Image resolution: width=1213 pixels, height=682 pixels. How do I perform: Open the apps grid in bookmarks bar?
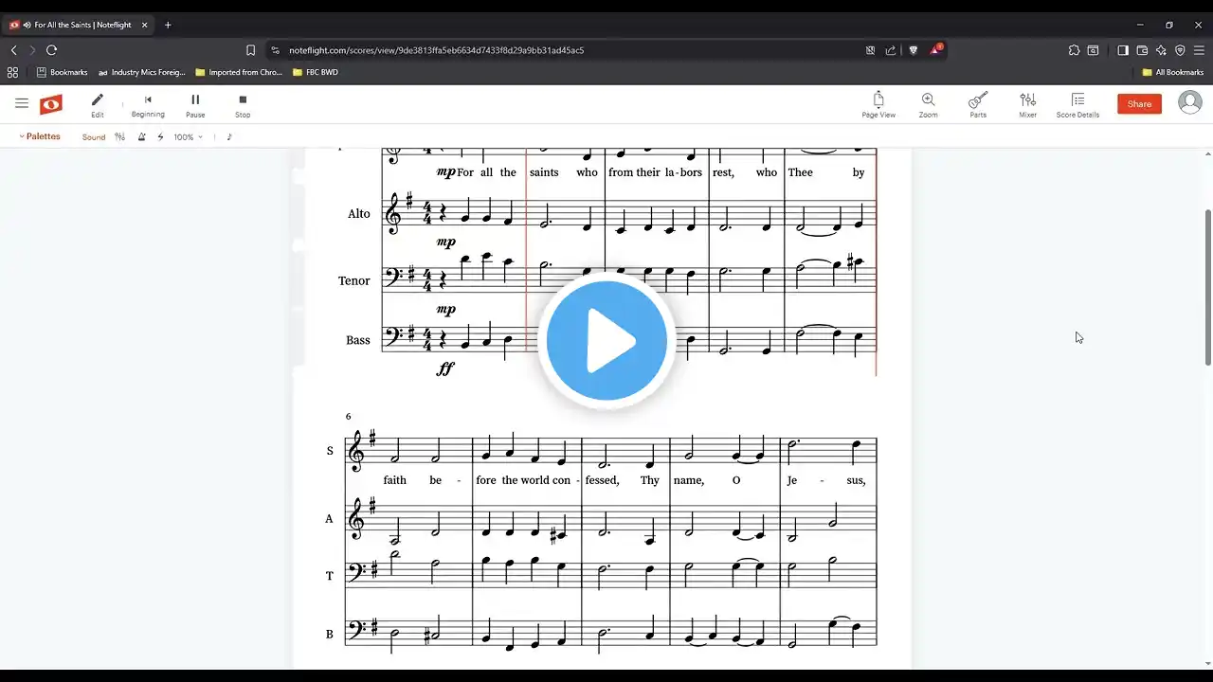click(12, 72)
